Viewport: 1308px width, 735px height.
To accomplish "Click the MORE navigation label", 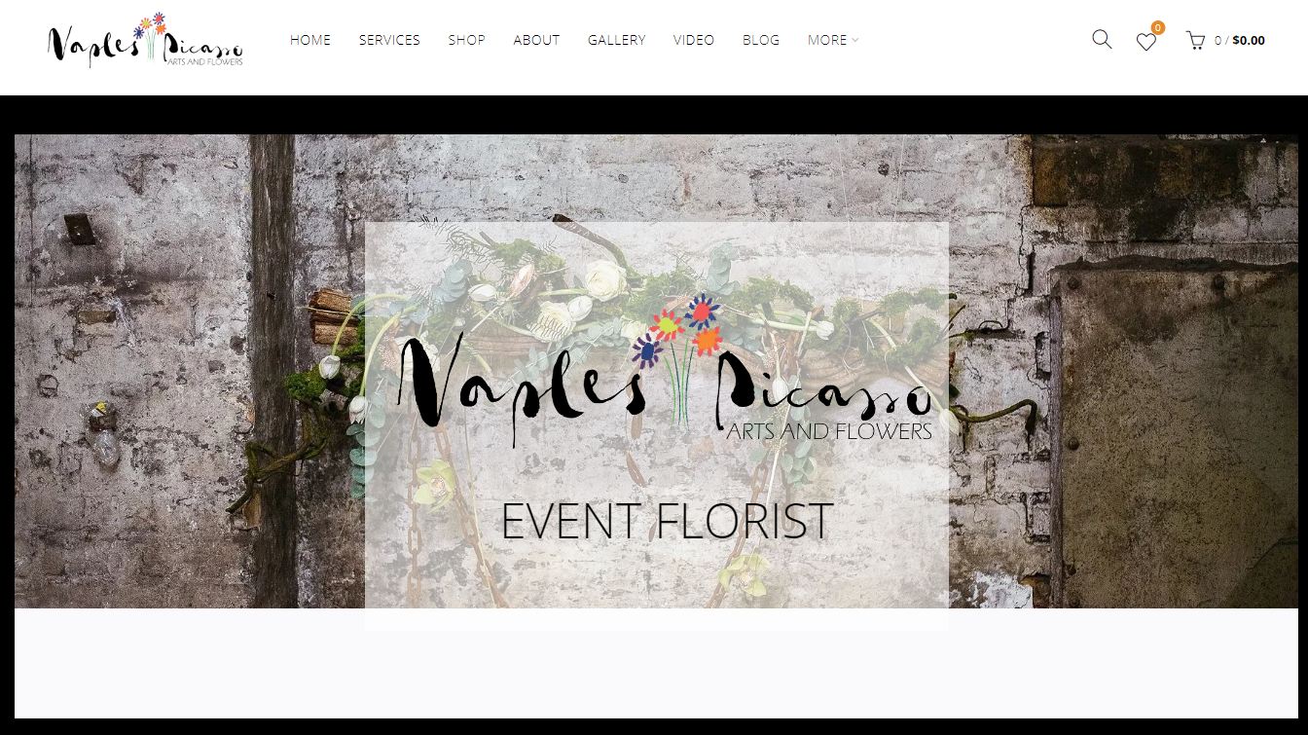I will (x=827, y=40).
